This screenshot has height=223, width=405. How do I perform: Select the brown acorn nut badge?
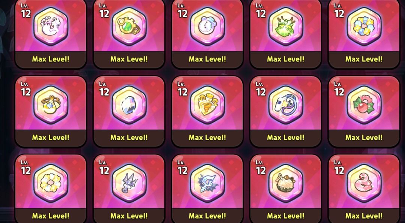[x=286, y=183]
